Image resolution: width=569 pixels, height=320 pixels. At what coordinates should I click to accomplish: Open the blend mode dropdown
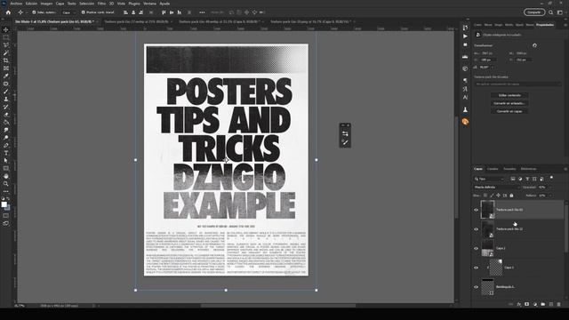click(497, 188)
